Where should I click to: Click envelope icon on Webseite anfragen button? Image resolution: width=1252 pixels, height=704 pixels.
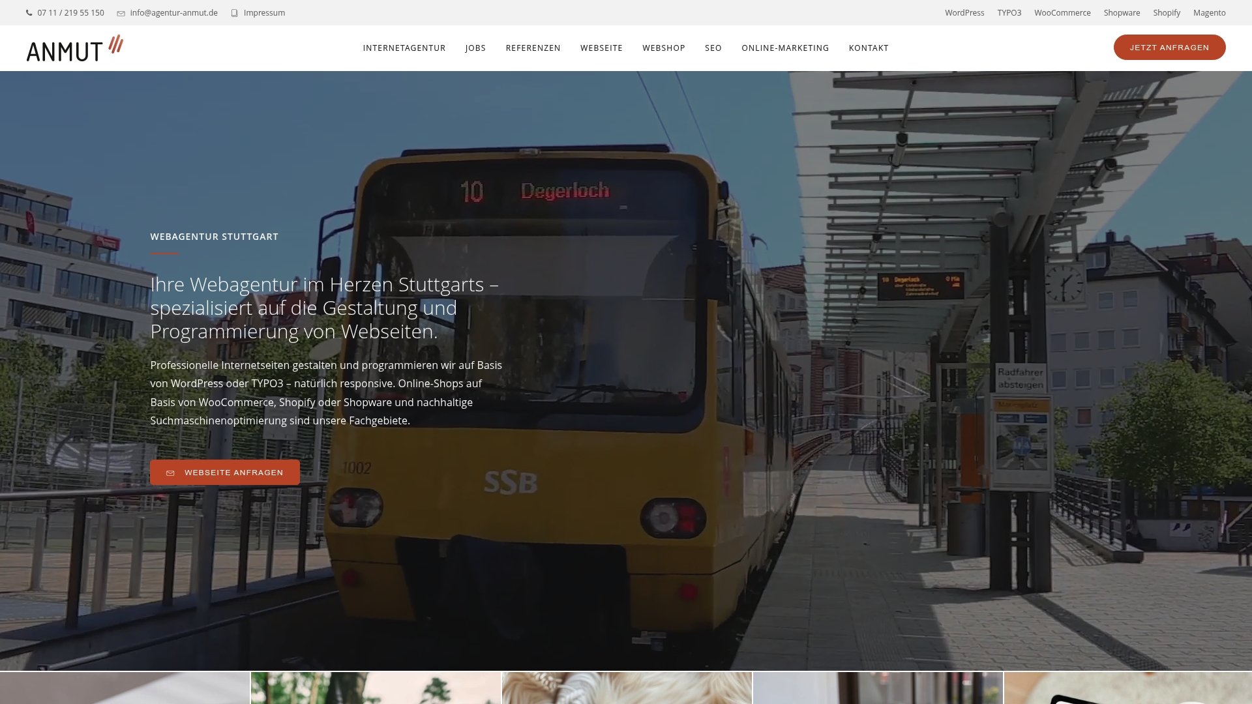point(170,473)
